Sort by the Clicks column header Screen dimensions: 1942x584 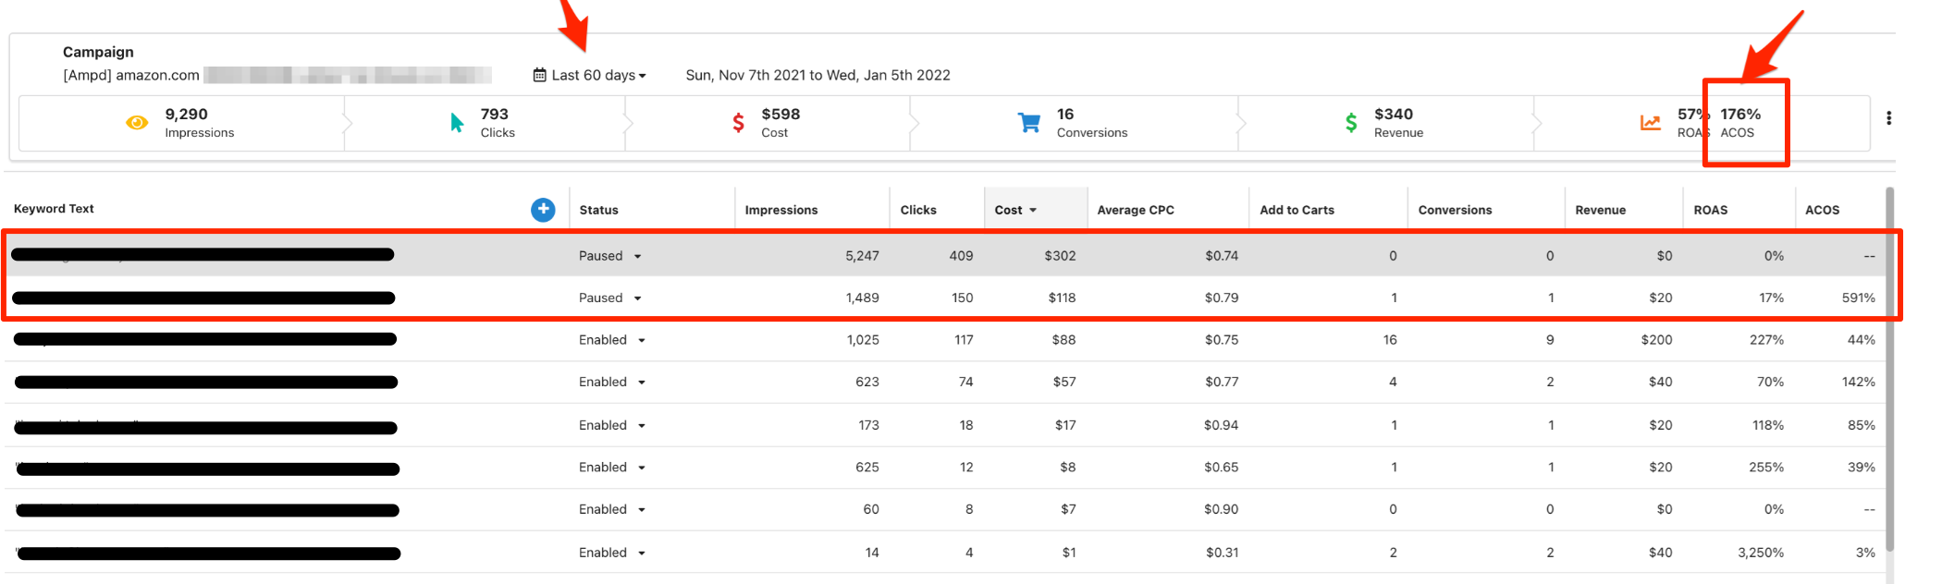[x=918, y=210]
